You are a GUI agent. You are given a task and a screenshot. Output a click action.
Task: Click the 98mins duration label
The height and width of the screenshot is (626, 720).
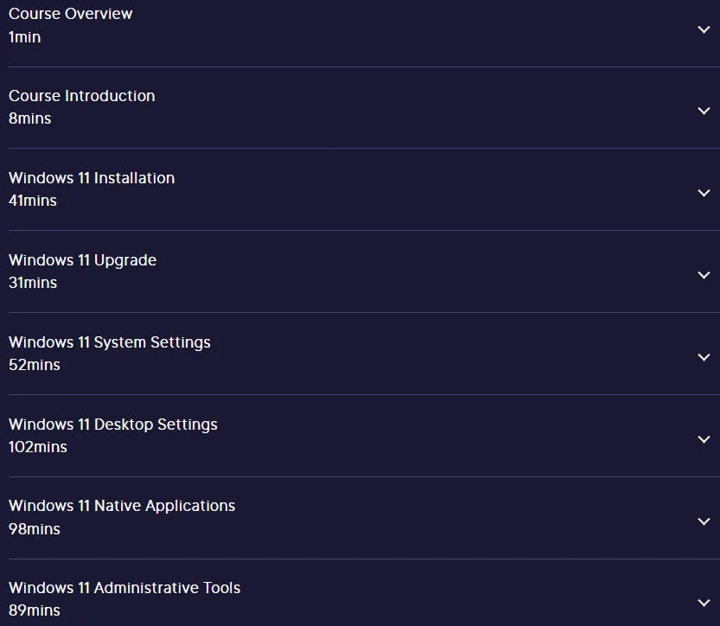pyautogui.click(x=35, y=529)
